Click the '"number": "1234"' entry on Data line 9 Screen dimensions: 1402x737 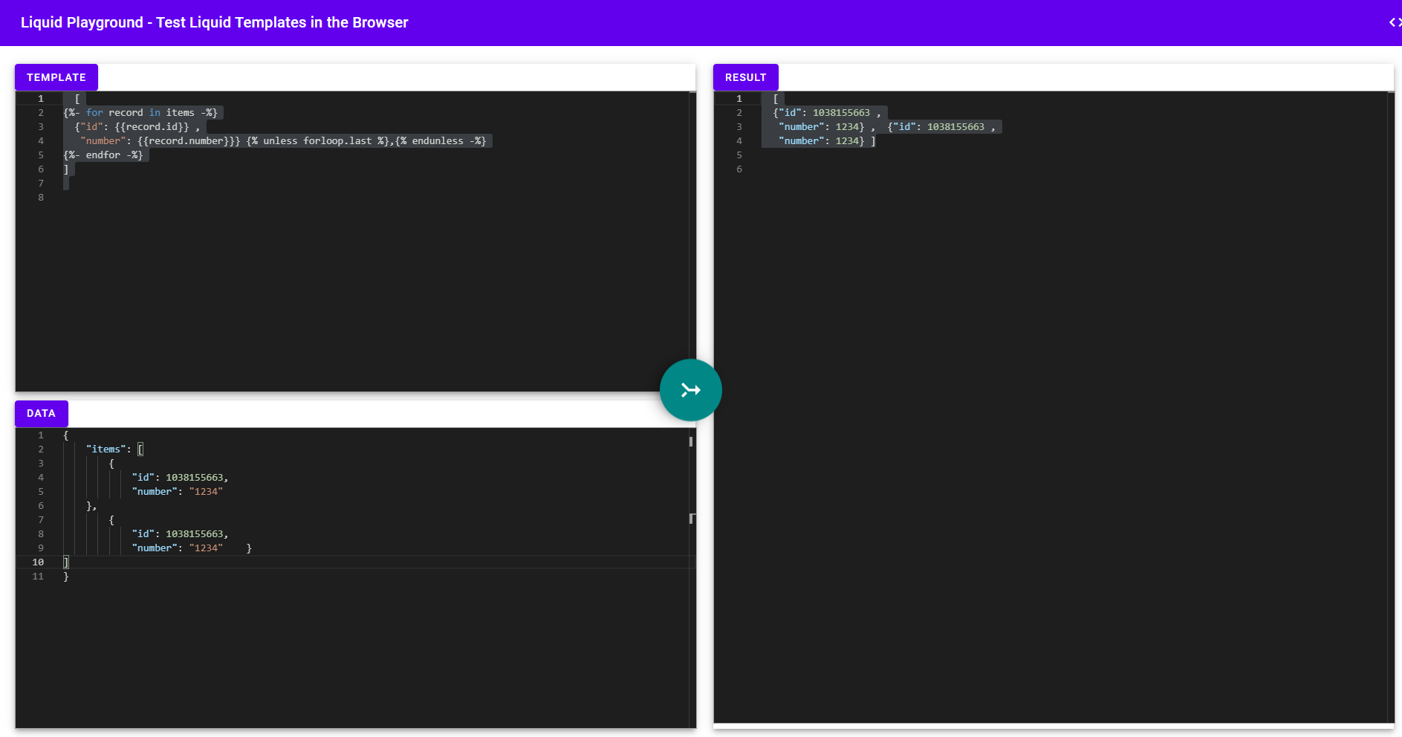(177, 548)
